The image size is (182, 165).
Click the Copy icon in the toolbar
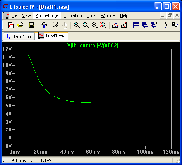[x=175, y=25]
